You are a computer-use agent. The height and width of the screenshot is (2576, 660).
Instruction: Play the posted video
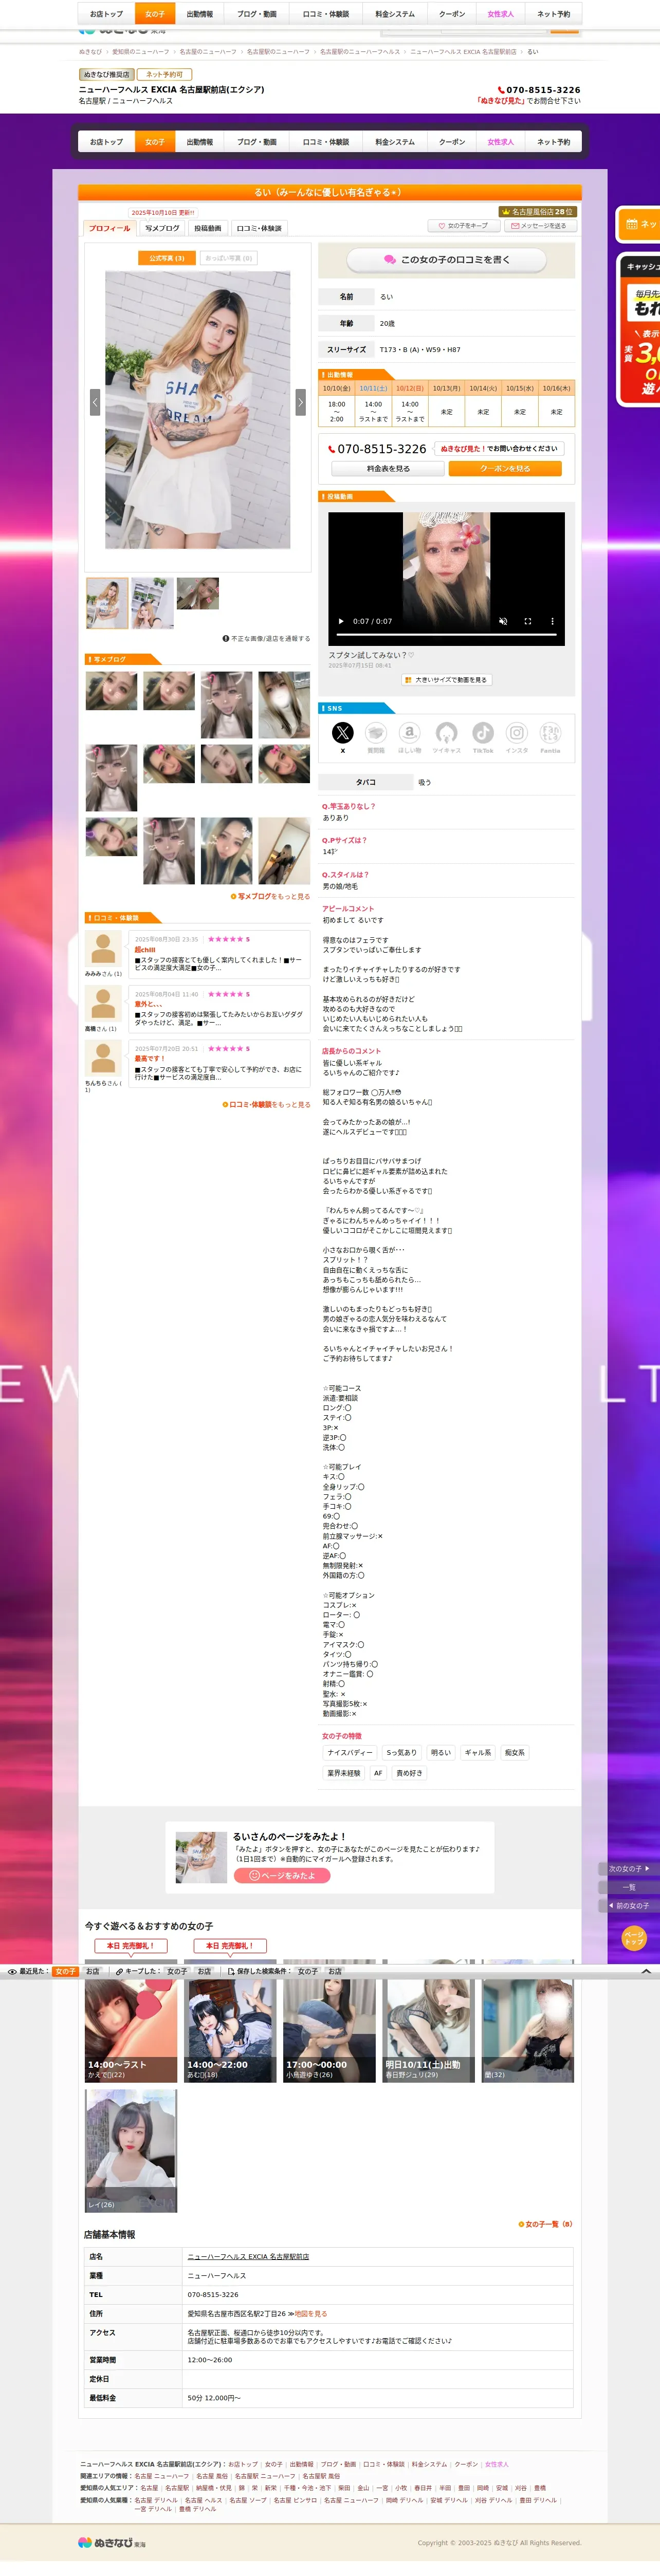click(340, 621)
